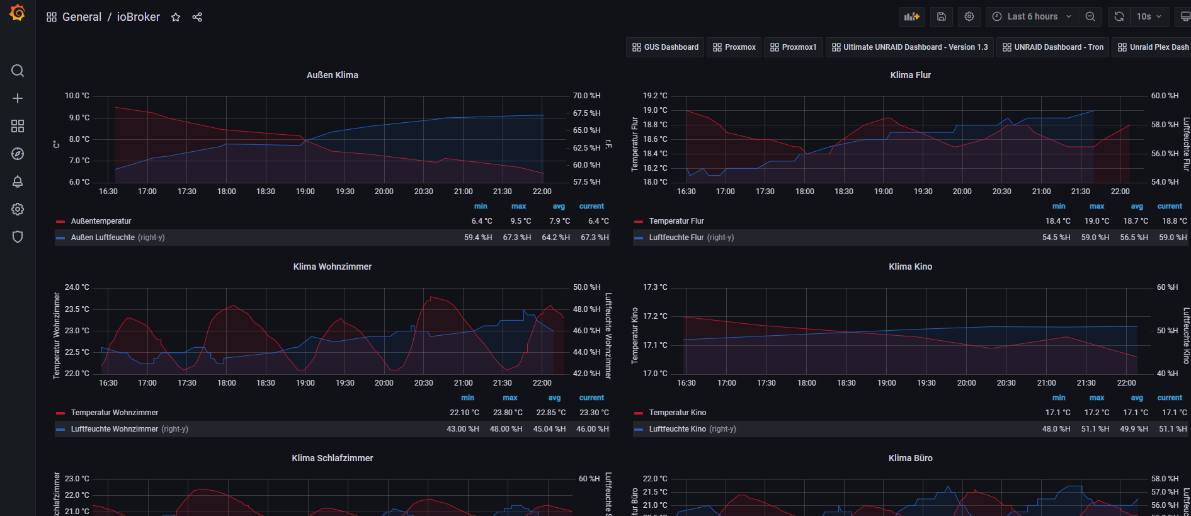Screen dimensions: 1191x516
Task: Sort Außen Klima legend by min
Action: pyautogui.click(x=481, y=206)
